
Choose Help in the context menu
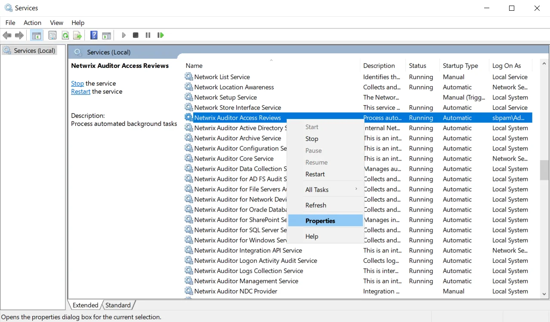point(325,236)
